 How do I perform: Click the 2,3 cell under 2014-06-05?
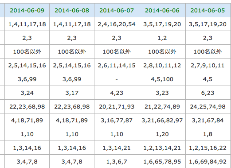208,38
